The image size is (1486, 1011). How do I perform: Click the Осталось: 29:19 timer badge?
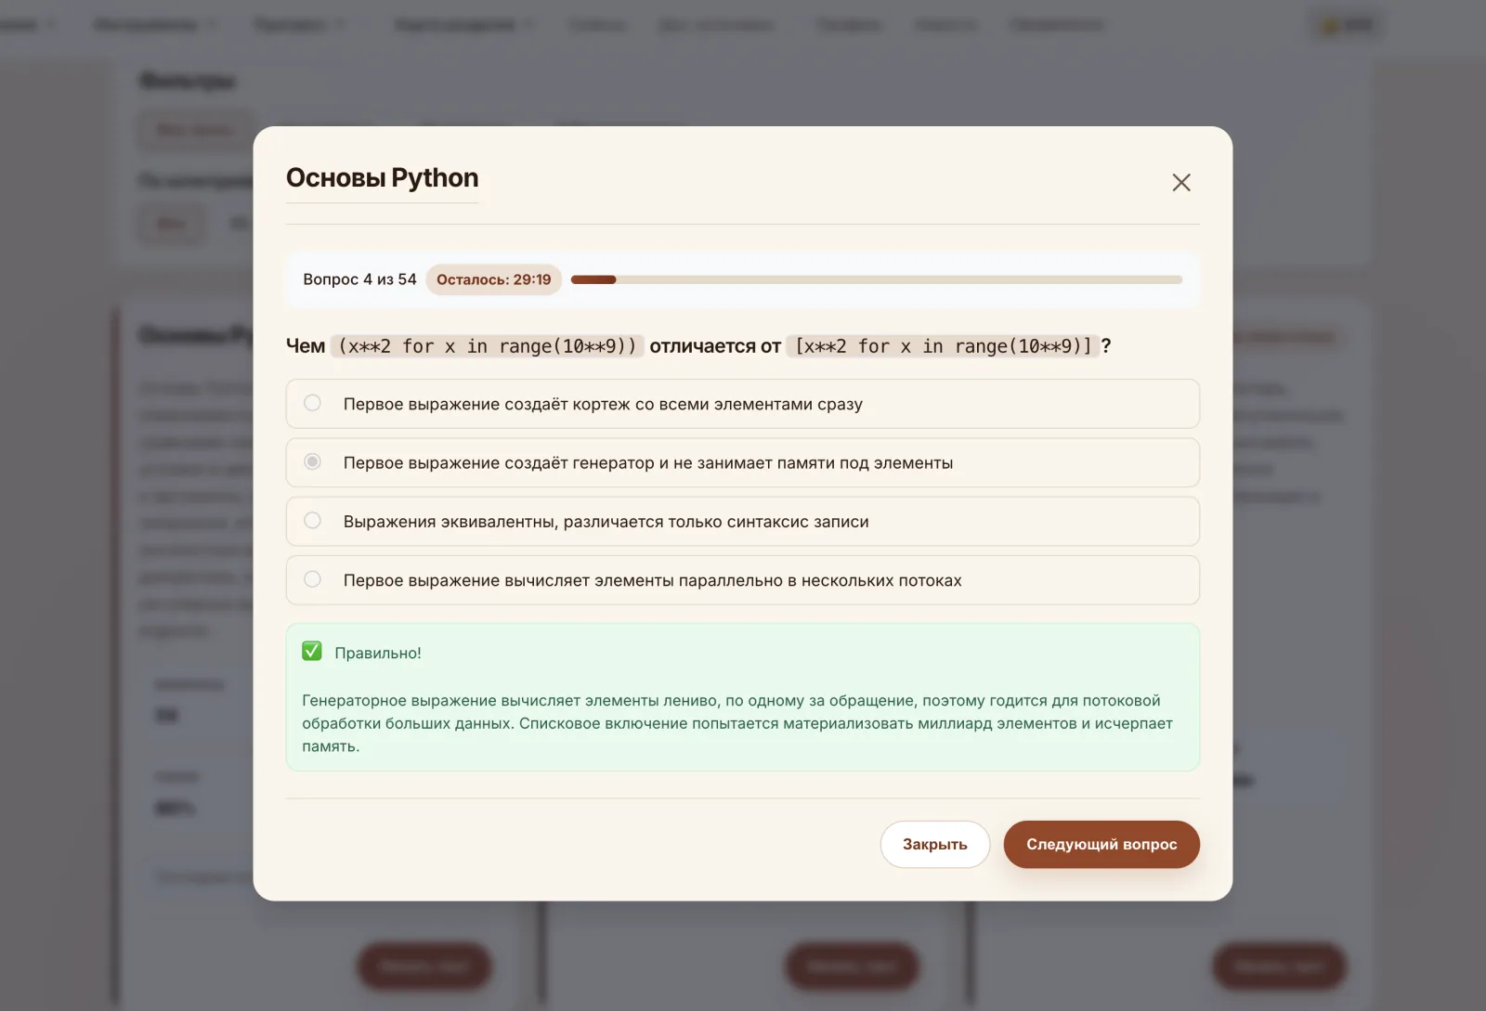click(x=493, y=279)
